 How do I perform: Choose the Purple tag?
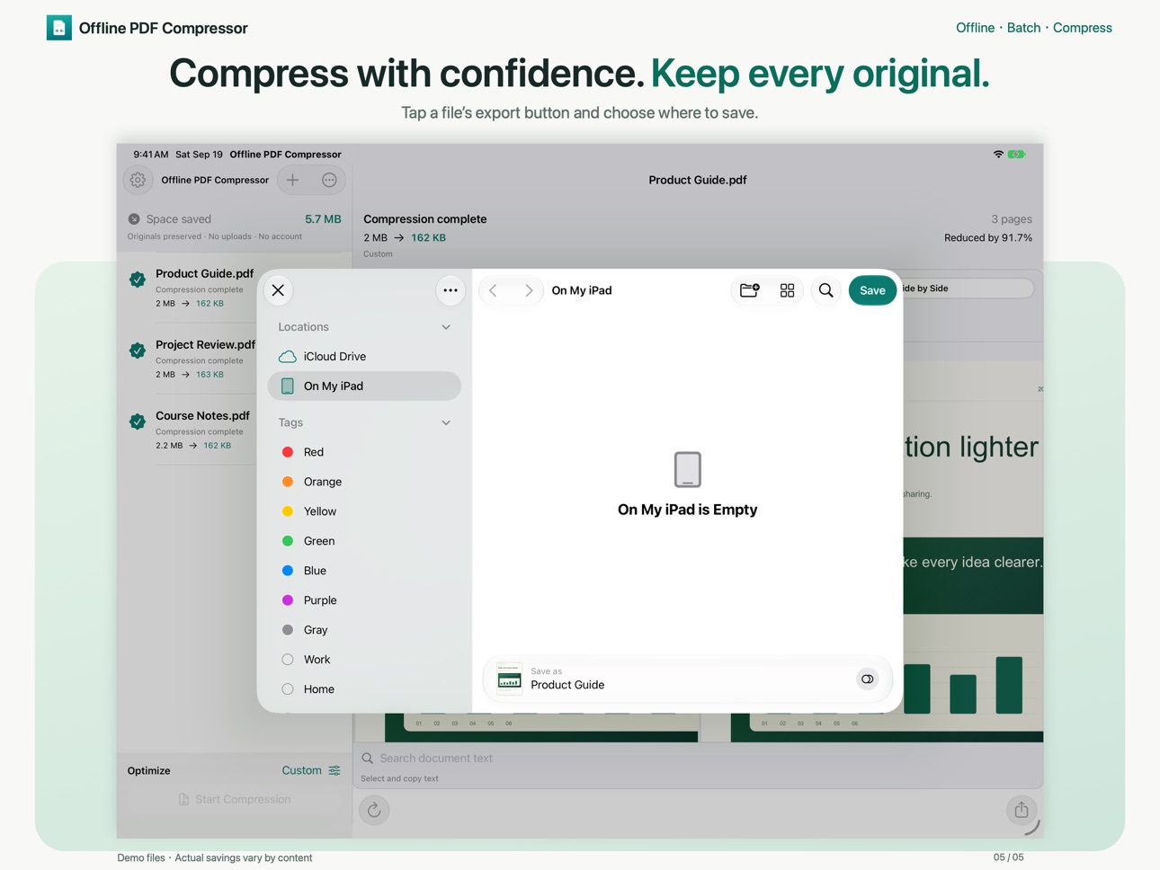point(364,600)
